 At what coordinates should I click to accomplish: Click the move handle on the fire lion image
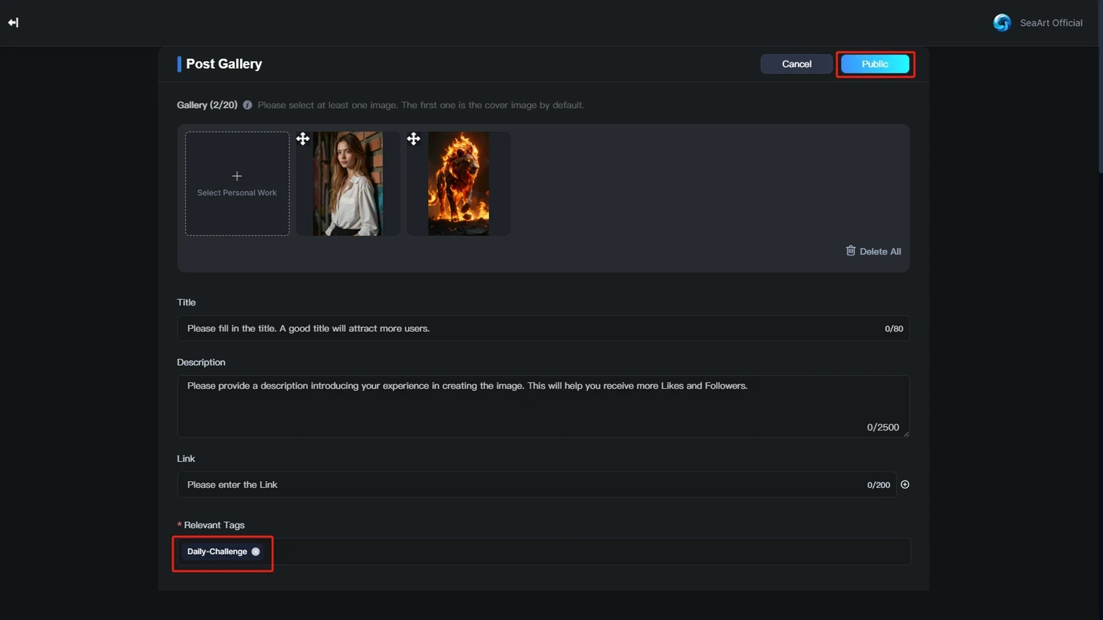414,139
